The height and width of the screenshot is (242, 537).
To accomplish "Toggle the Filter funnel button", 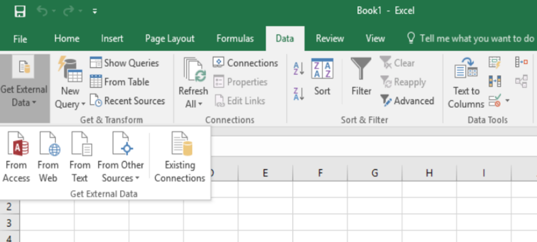I will click(x=361, y=77).
